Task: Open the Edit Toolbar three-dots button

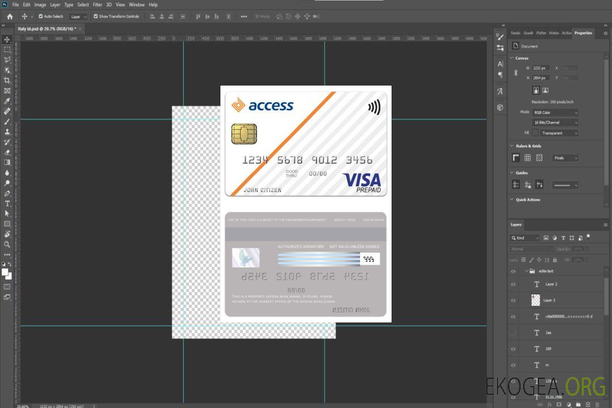Action: coord(7,254)
